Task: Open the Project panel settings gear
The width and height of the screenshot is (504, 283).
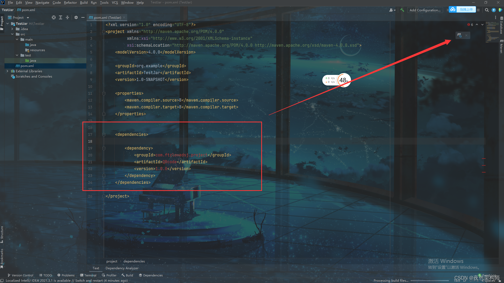Action: (x=76, y=17)
